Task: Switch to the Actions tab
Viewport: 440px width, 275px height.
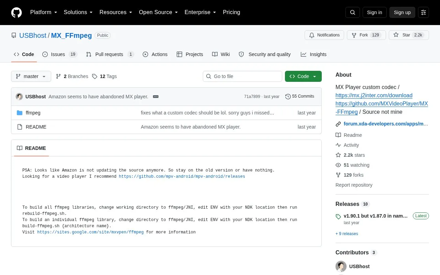Action: click(x=155, y=54)
